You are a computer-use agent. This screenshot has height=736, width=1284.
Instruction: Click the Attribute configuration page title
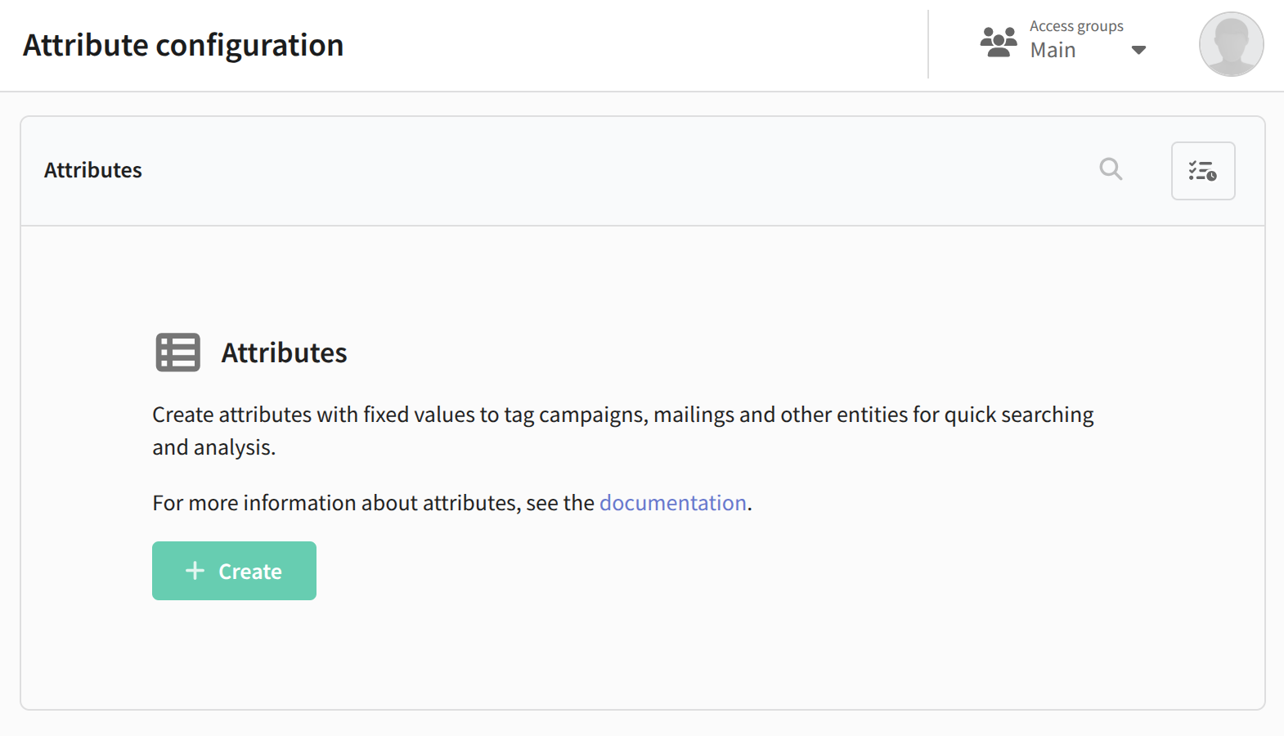point(183,45)
